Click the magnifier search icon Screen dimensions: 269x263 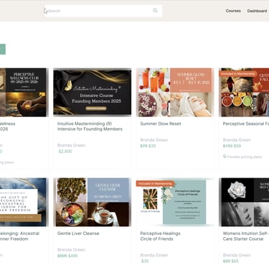click(155, 10)
